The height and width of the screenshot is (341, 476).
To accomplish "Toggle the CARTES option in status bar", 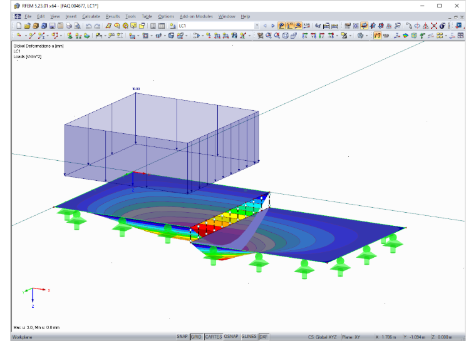I will point(214,337).
